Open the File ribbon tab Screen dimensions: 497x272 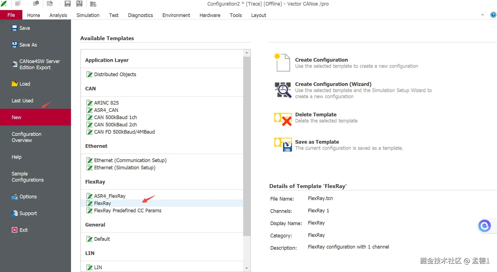pos(11,15)
